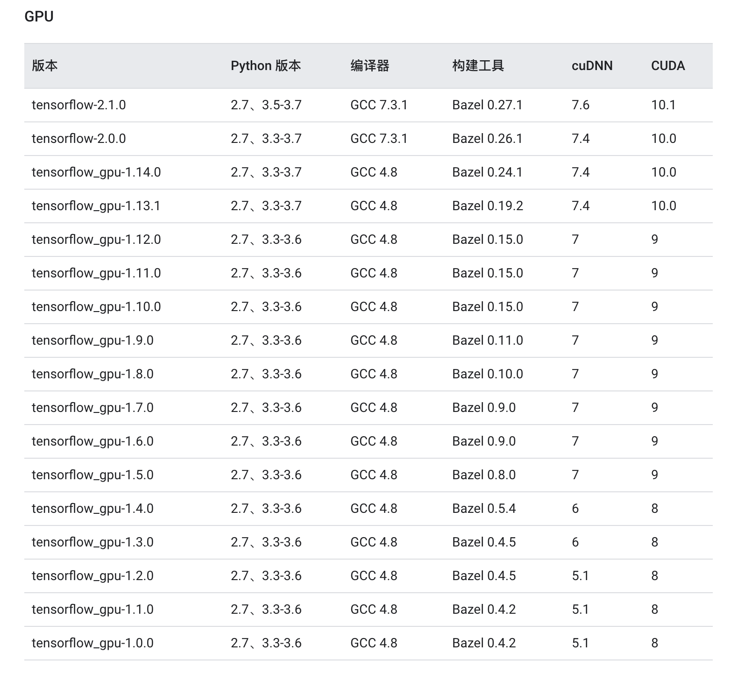Click the tensorflow-2.1.0 version cell
Image resolution: width=738 pixels, height=681 pixels.
pos(79,105)
